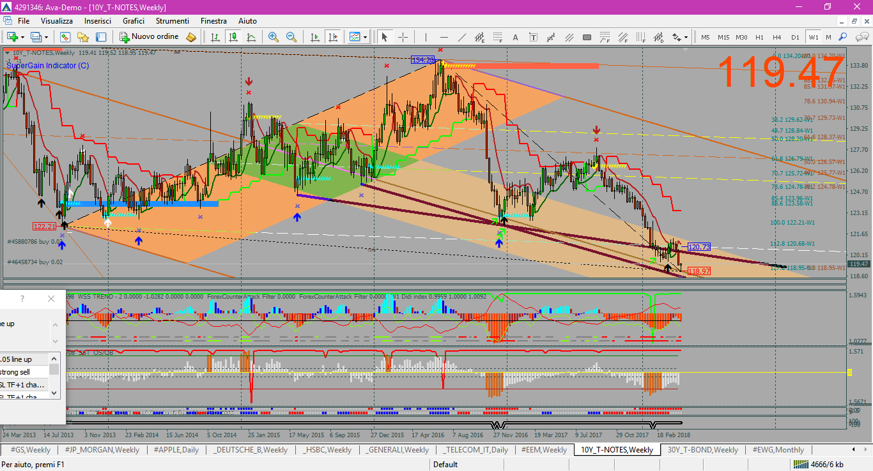This screenshot has width=873, height=471.
Task: Close the small alert dialog
Action: (51, 299)
